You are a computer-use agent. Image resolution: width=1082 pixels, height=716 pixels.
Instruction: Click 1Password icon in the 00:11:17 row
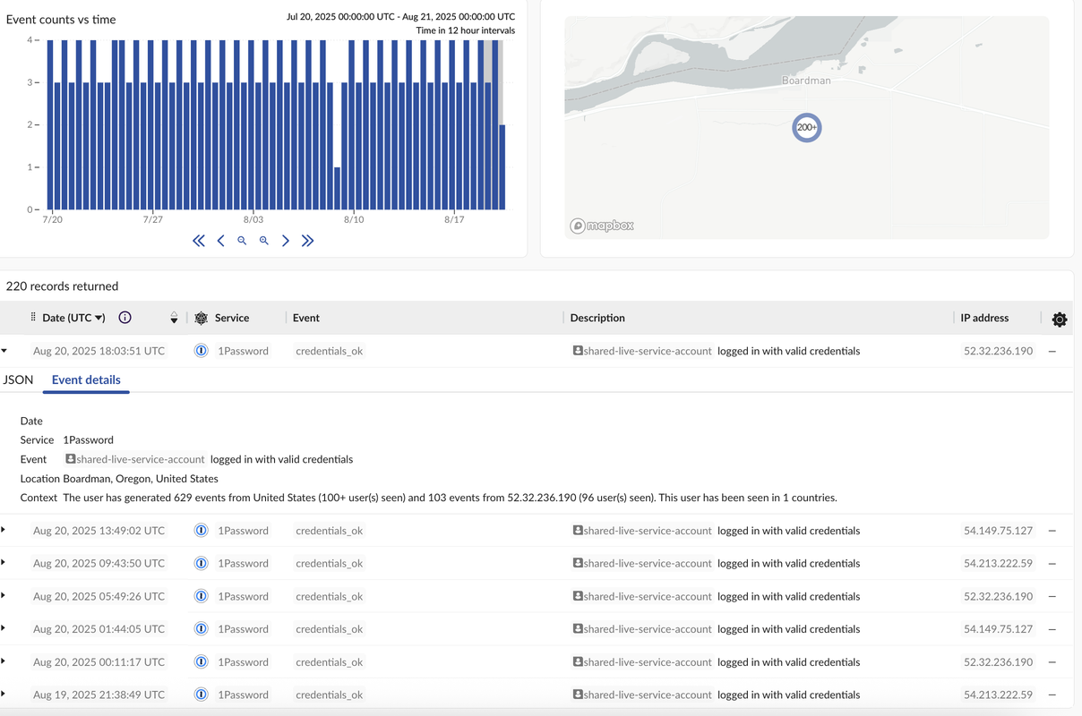point(202,662)
